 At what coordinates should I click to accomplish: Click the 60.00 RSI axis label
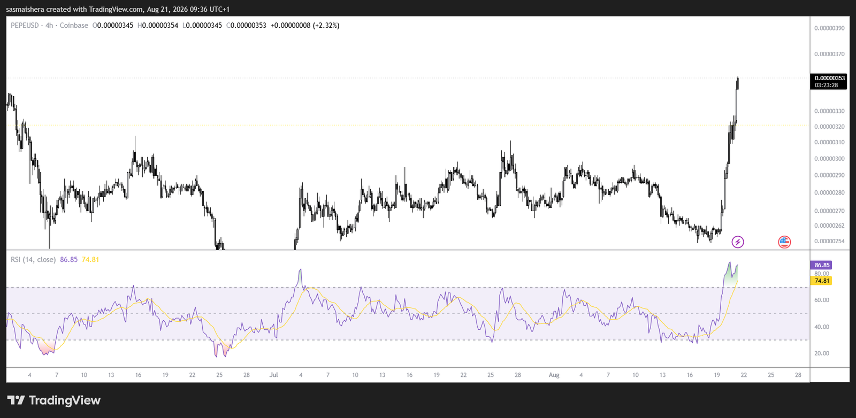(x=822, y=300)
